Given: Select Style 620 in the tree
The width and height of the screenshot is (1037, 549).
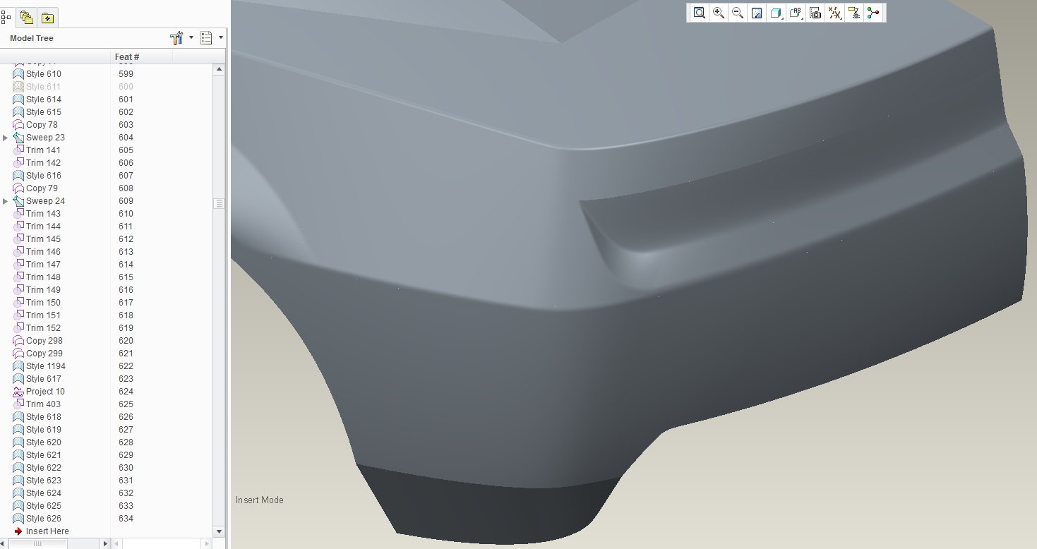Looking at the screenshot, I should (44, 442).
